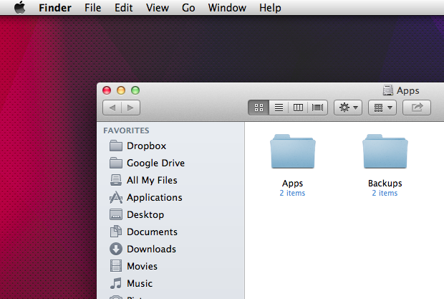The width and height of the screenshot is (444, 299).
Task: Open the Go menu
Action: pos(188,8)
